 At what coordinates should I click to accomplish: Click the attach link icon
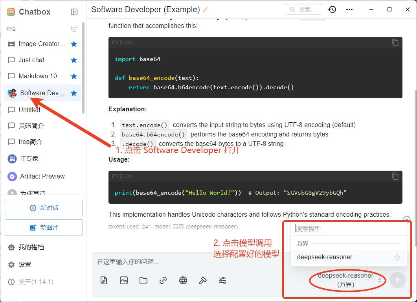point(163,280)
